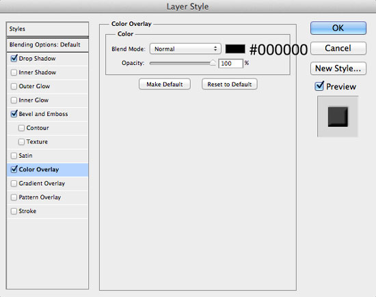This screenshot has width=376, height=297.
Task: Click the OK button
Action: click(338, 28)
